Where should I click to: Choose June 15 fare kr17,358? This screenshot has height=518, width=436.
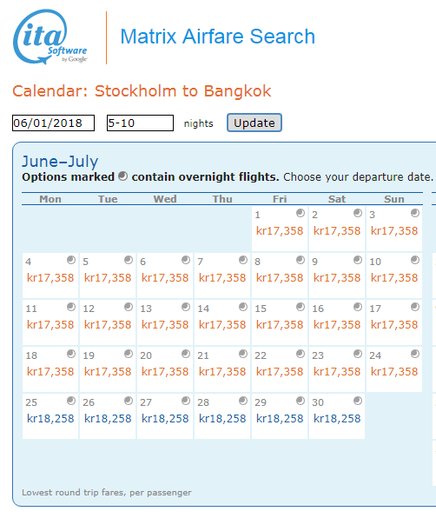pyautogui.click(x=280, y=325)
